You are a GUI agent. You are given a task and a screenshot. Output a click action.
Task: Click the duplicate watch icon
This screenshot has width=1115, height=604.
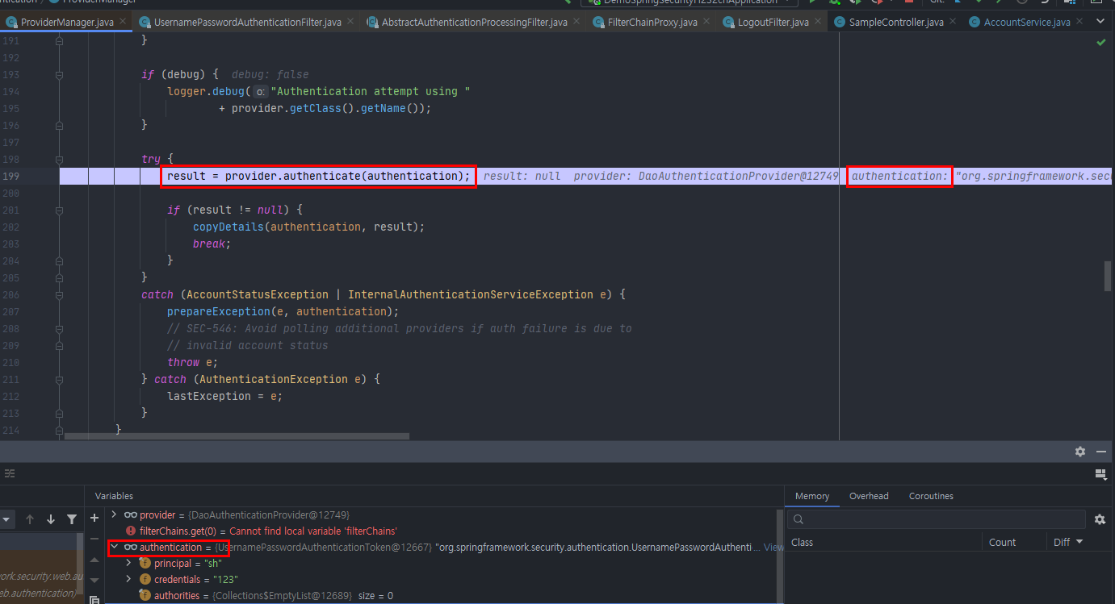tap(94, 600)
